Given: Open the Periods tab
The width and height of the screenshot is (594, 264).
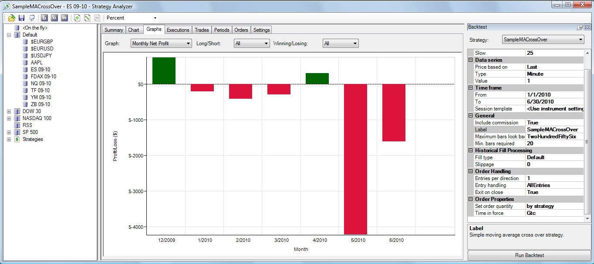Looking at the screenshot, I should click(x=222, y=30).
